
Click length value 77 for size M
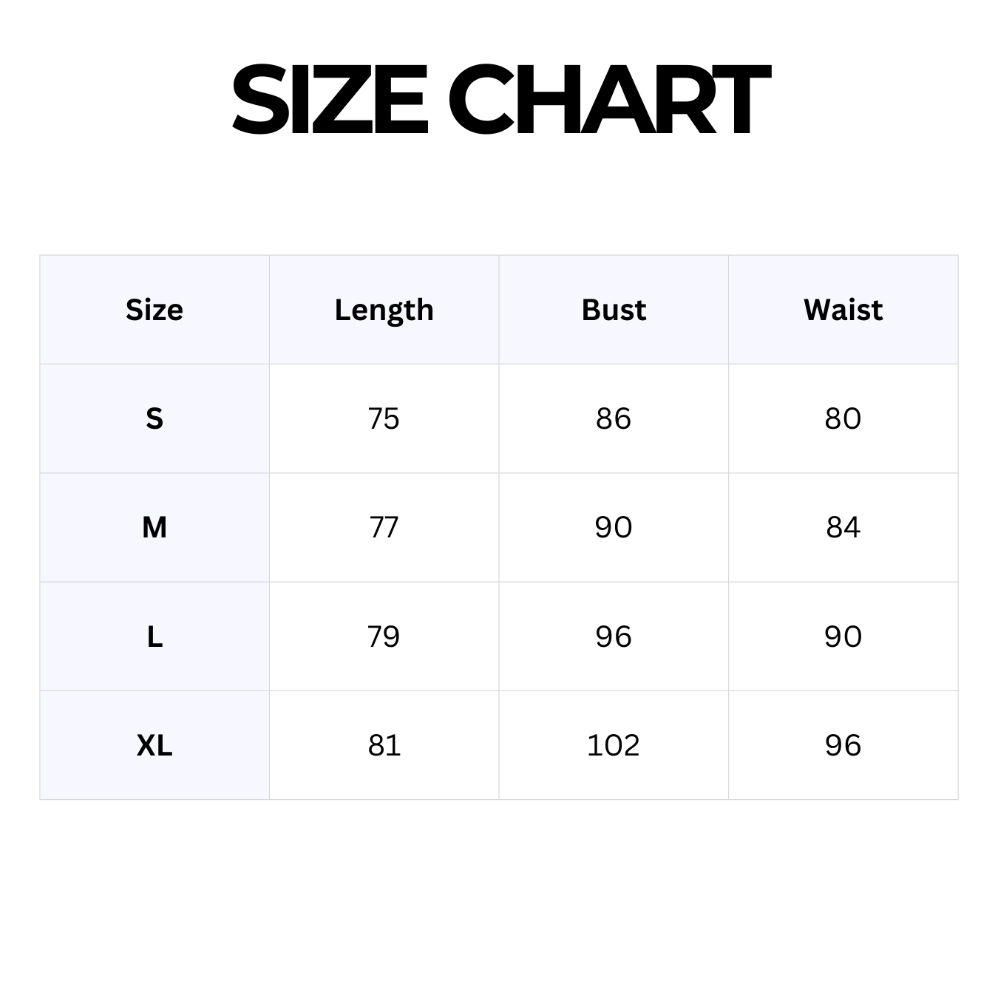coord(384,527)
